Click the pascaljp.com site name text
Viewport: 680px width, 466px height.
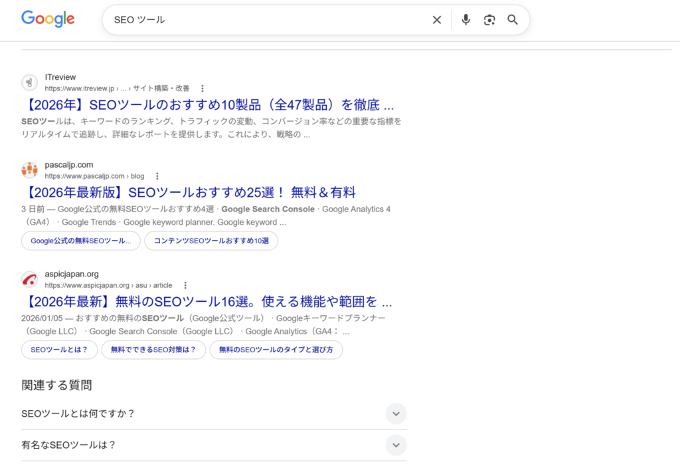tap(69, 165)
